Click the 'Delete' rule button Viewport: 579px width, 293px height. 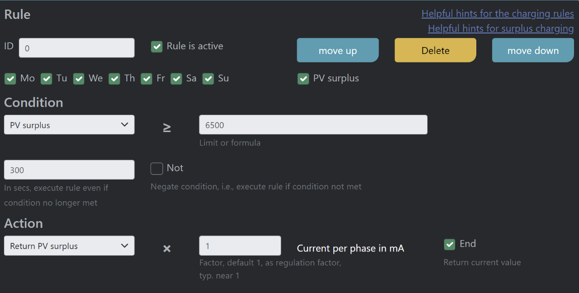coord(435,50)
